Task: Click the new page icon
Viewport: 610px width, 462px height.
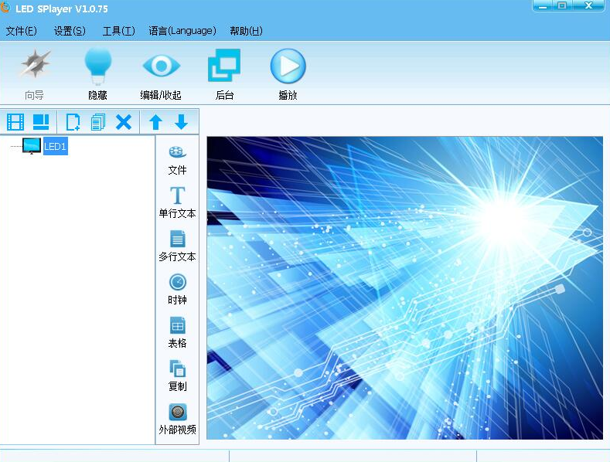Action: point(73,122)
